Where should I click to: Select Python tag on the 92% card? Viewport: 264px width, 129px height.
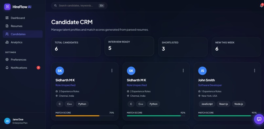(154, 104)
